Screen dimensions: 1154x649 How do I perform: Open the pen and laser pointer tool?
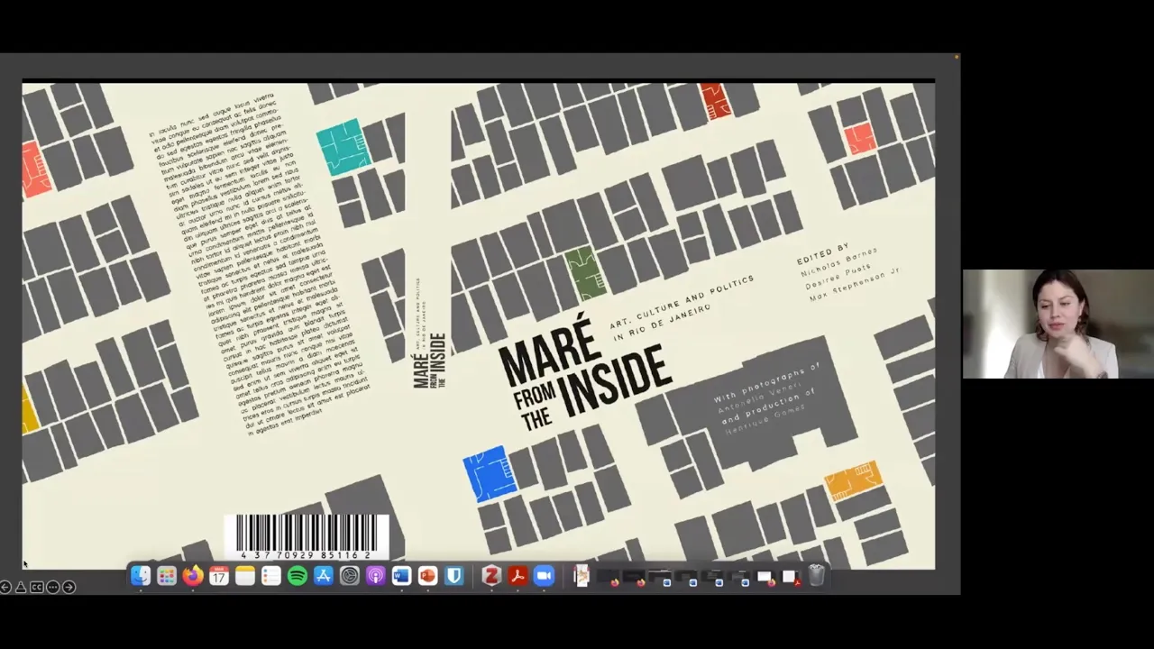point(21,587)
